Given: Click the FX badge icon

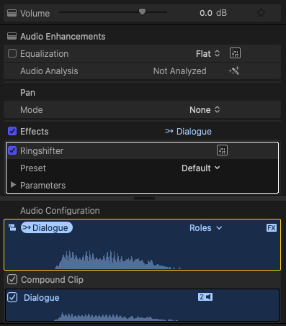Looking at the screenshot, I should coord(272,227).
